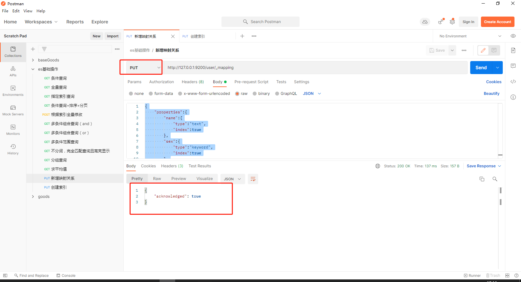Switch to the Params tab
The width and height of the screenshot is (521, 282).
pyautogui.click(x=134, y=82)
